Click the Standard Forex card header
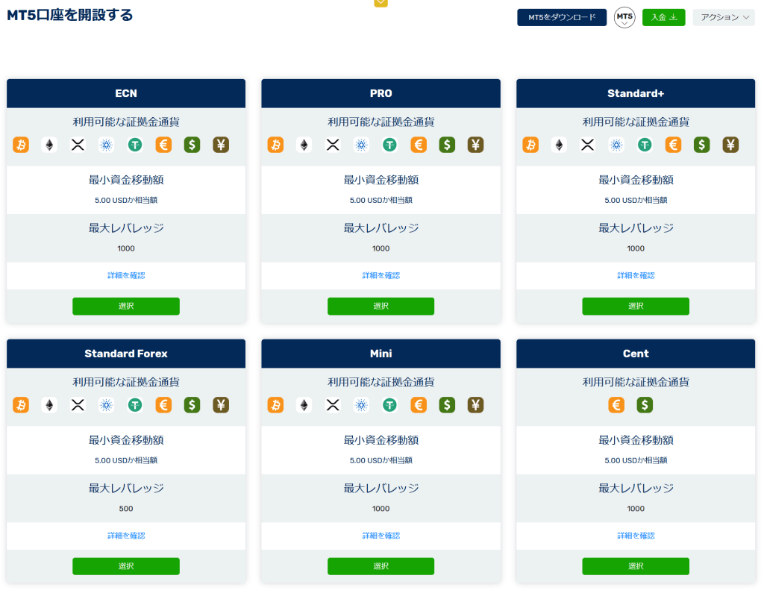Screen dimensions: 764x599 tap(126, 354)
